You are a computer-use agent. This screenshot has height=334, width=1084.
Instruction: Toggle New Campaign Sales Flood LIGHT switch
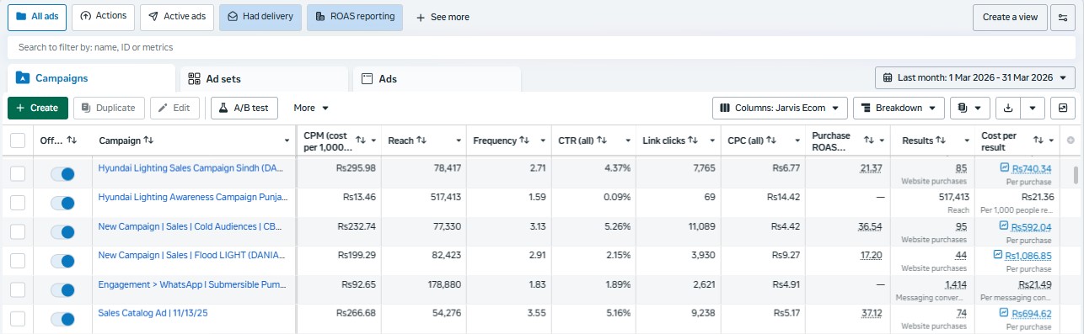pos(62,261)
